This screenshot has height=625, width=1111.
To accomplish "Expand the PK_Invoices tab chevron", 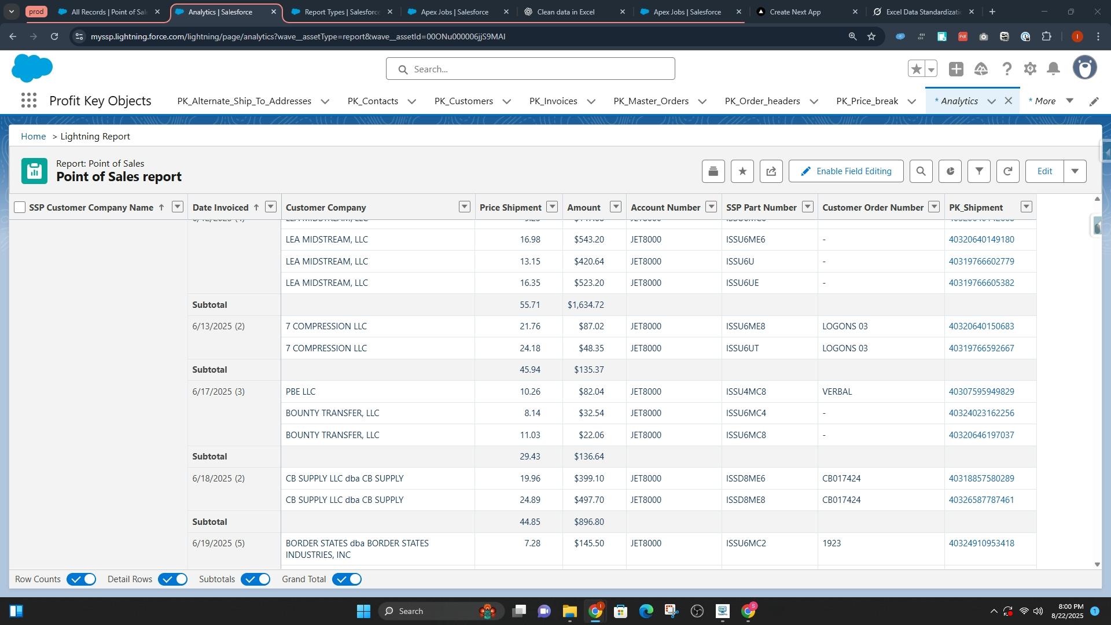I will point(591,101).
